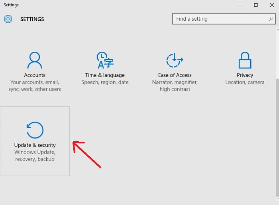The height and width of the screenshot is (205, 279).
Task: Click the magnifier search icon in Find a setting
Action: coord(271,19)
